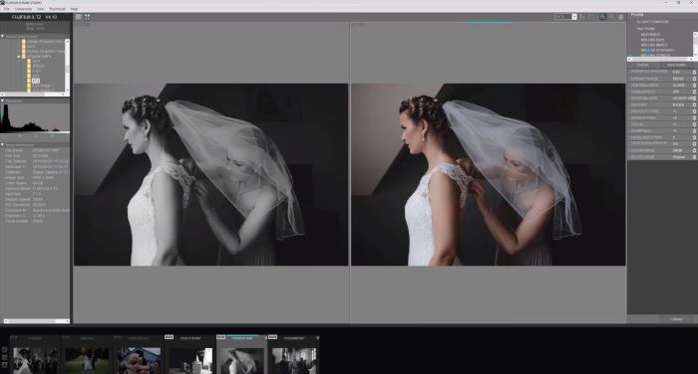Viewport: 698px width, 374px height.
Task: Click gear icon for rotate image row
Action: 694,157
